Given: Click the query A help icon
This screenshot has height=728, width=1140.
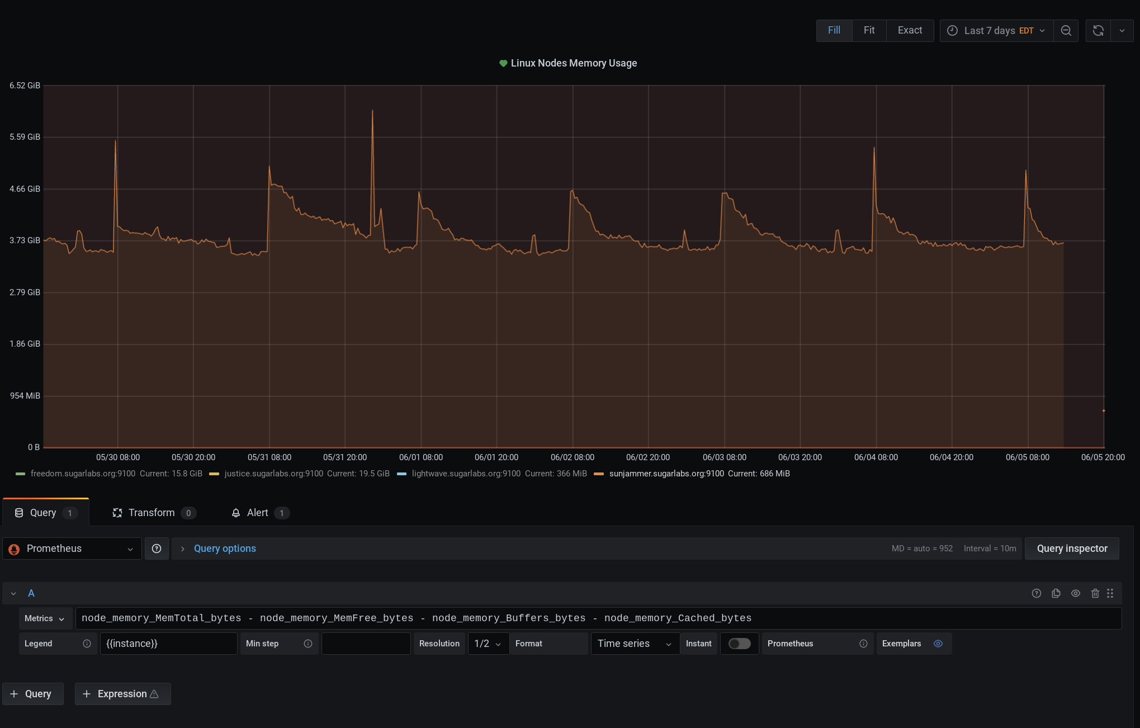Looking at the screenshot, I should pos(1036,593).
